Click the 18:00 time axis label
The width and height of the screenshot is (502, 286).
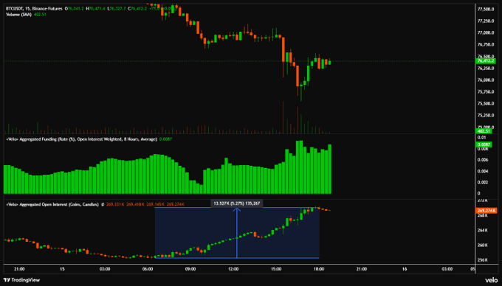[x=319, y=269]
